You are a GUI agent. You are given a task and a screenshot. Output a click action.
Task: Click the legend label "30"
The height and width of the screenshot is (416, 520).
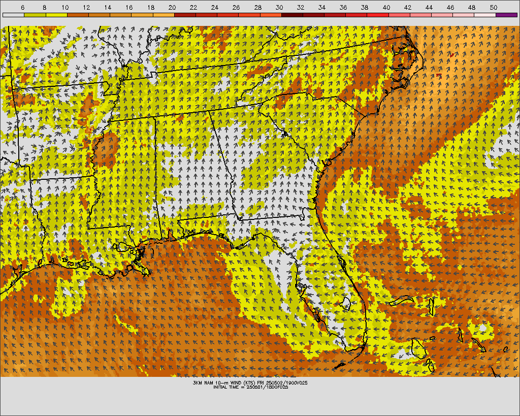(279, 8)
